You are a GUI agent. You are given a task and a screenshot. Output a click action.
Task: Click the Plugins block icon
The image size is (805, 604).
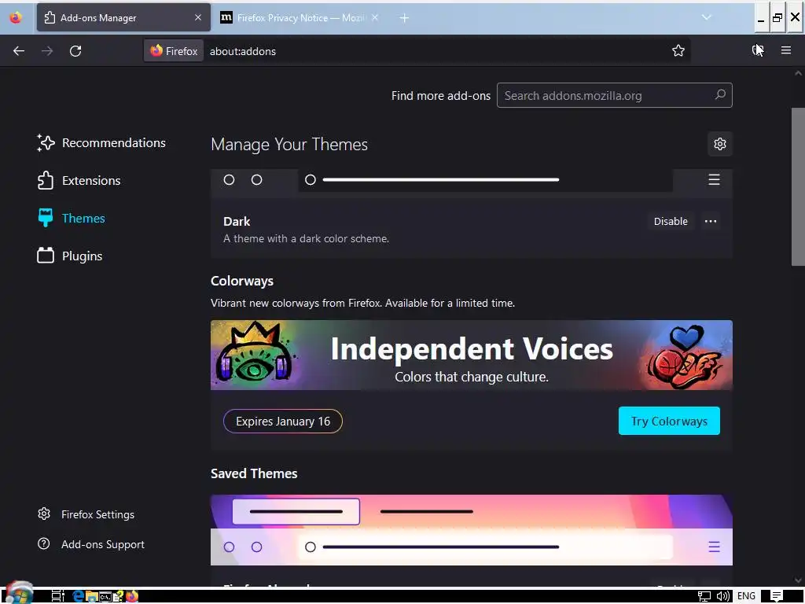pos(45,256)
